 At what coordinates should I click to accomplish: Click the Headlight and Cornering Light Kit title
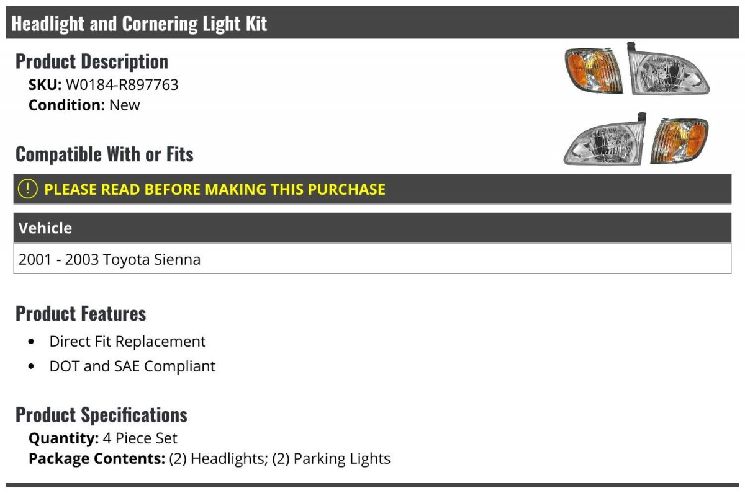[x=140, y=24]
